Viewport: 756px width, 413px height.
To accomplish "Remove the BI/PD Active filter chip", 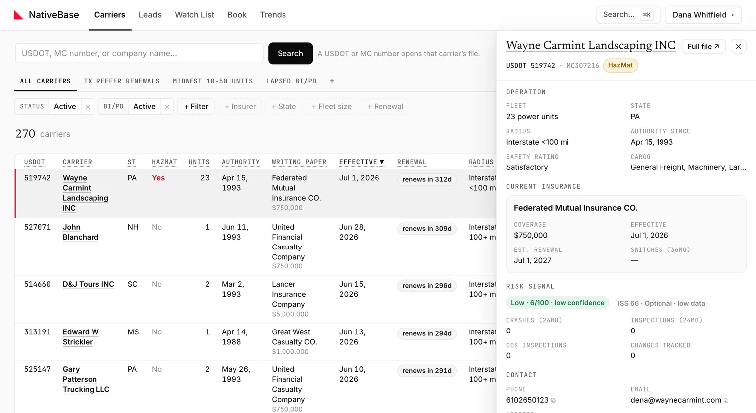I will click(167, 107).
